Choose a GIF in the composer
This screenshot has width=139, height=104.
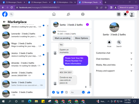pos(66,92)
